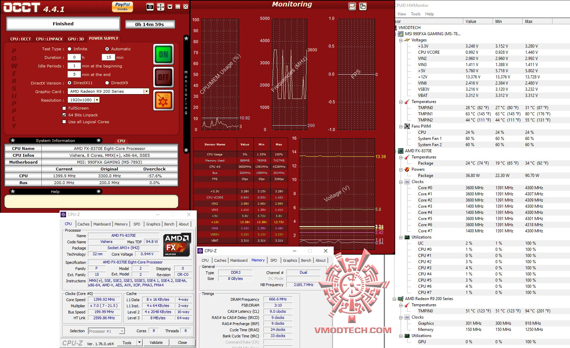Switch to the GPU:3D tab
The width and height of the screenshot is (570, 348).
[76, 39]
